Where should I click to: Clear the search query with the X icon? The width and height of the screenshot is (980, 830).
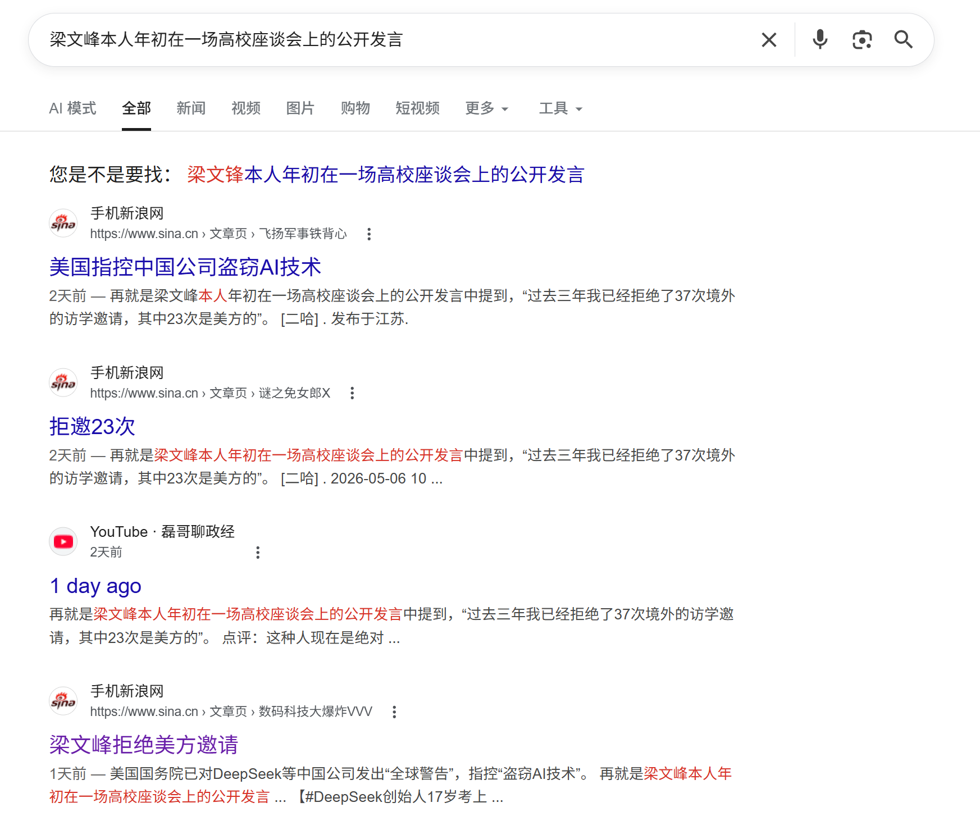point(769,40)
